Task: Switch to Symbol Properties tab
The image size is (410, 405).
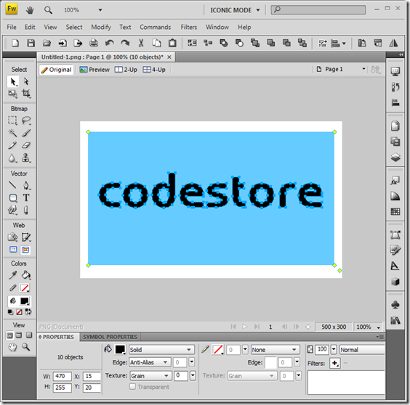Action: click(110, 337)
